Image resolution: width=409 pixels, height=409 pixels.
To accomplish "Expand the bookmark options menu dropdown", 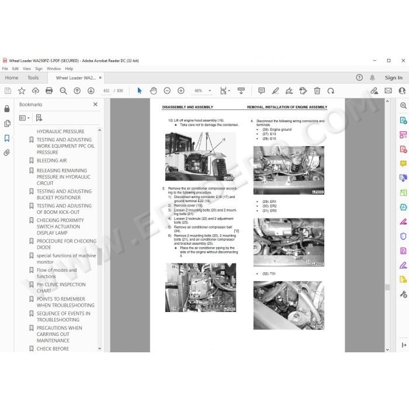I will click(x=25, y=118).
